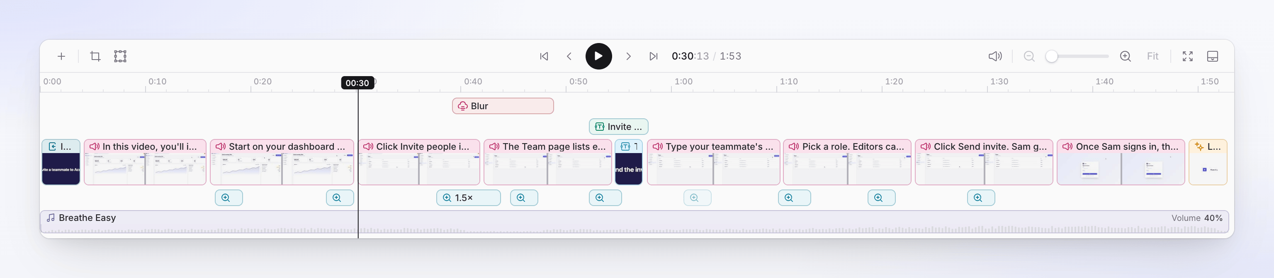Click first zoom marker under 'Pick a role' clip
This screenshot has width=1274, height=278.
point(794,198)
